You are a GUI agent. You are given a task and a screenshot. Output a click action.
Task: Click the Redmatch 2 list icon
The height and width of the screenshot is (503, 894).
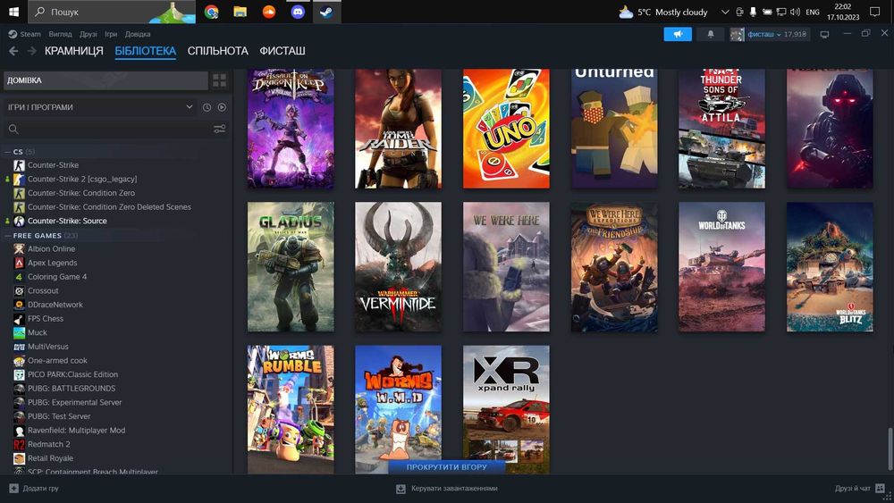19,444
